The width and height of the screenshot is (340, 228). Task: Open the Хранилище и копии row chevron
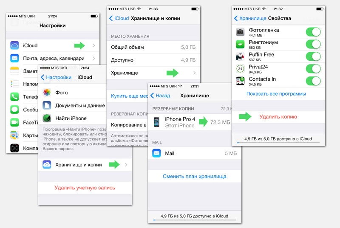tap(126, 165)
